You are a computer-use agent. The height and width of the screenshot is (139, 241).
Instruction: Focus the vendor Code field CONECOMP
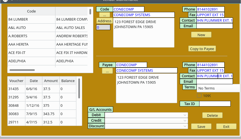point(128,9)
